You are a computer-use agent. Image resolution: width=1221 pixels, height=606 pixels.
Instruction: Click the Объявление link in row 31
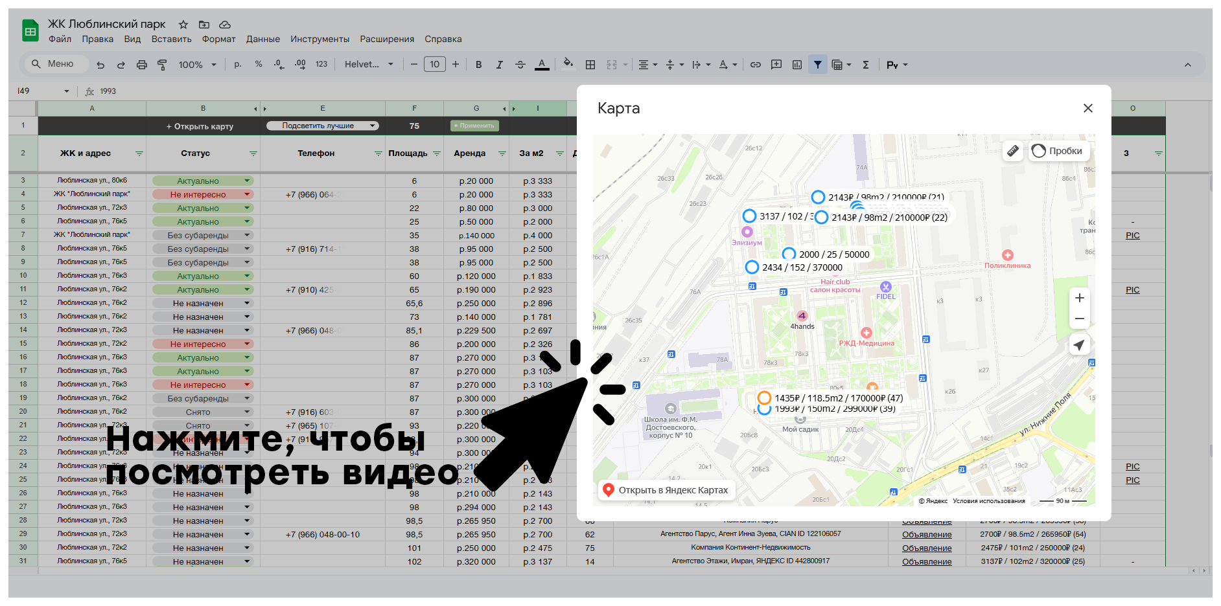927,562
